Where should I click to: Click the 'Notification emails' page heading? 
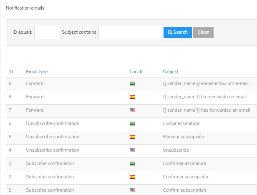(x=25, y=8)
